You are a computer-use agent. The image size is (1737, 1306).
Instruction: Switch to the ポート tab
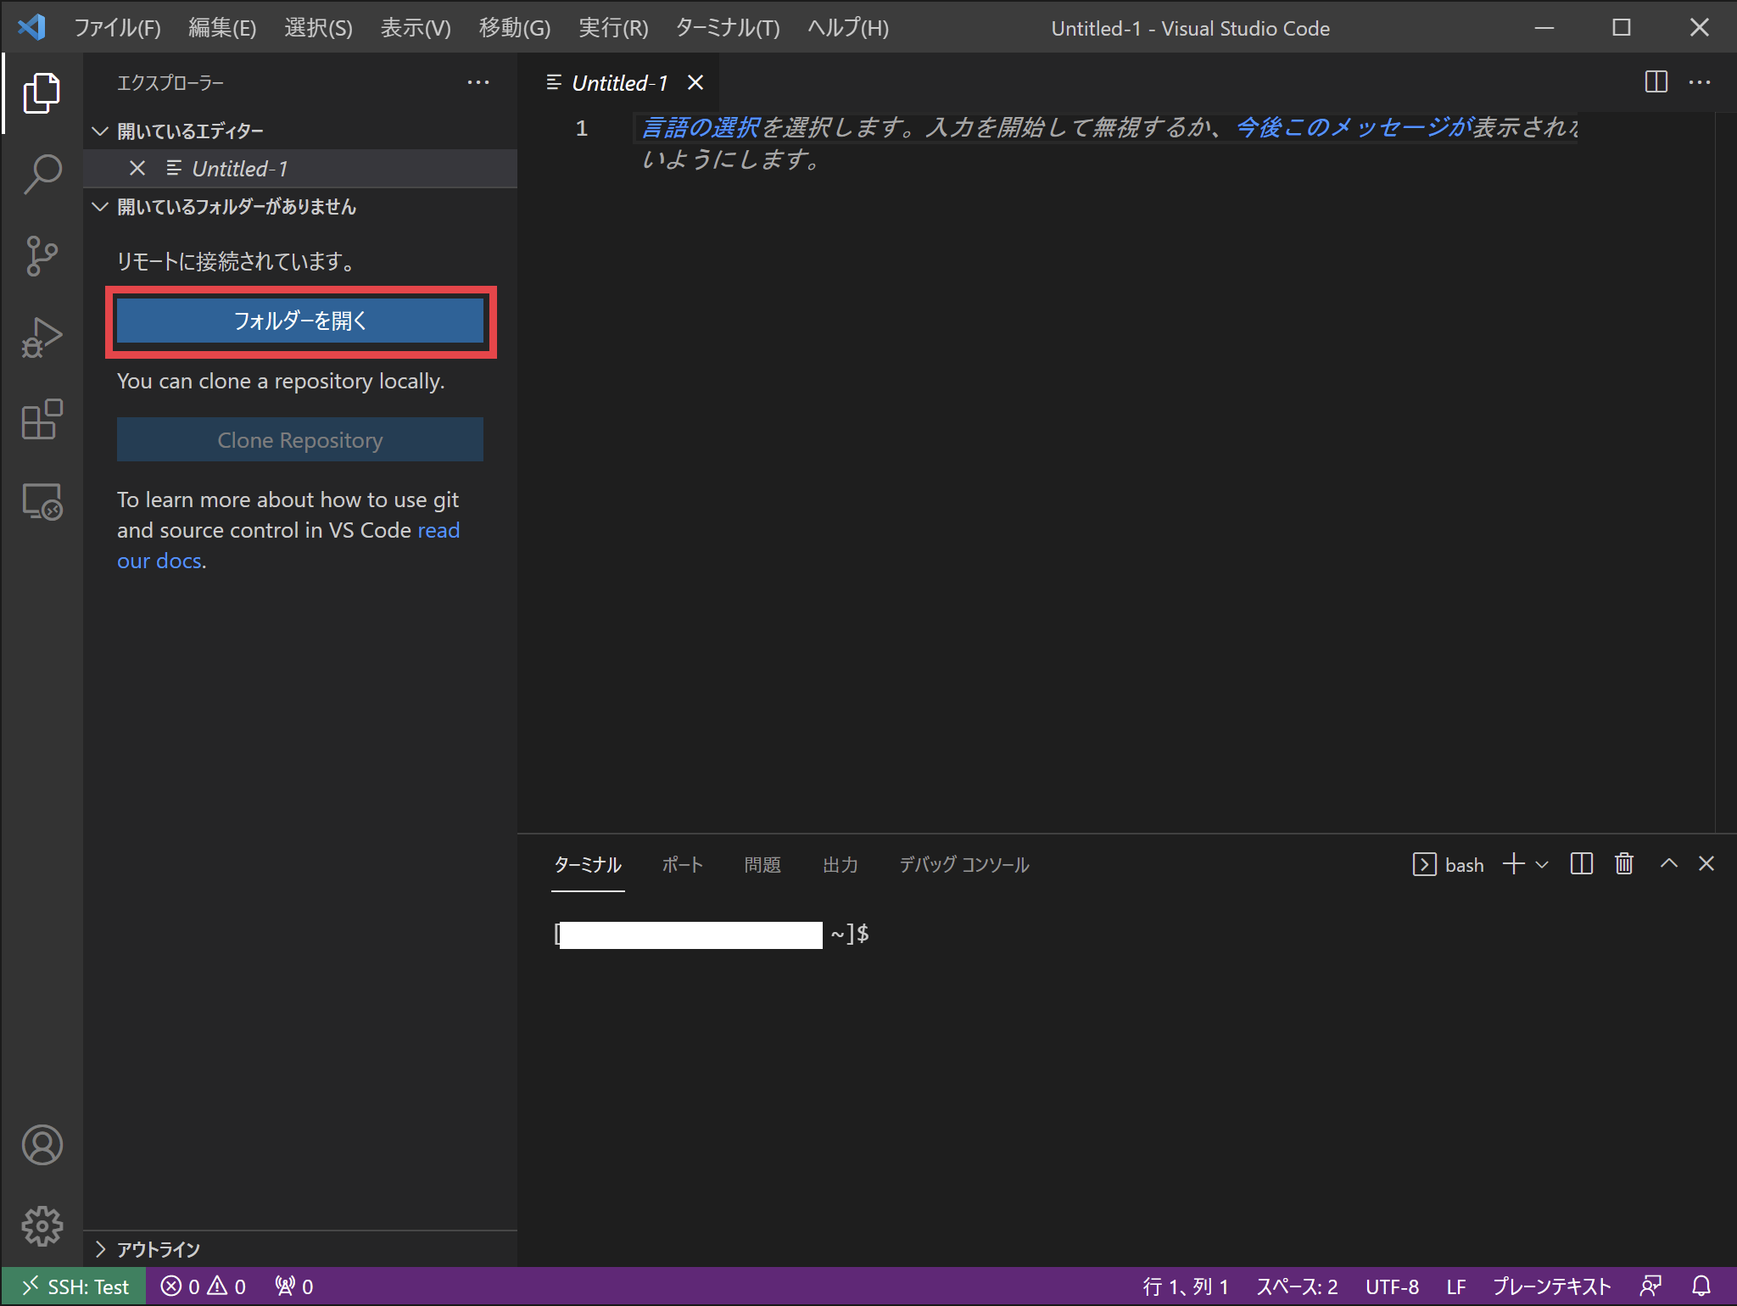(x=682, y=865)
